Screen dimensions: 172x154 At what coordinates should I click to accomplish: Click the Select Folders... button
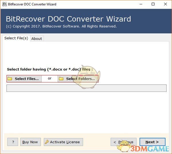78,79
